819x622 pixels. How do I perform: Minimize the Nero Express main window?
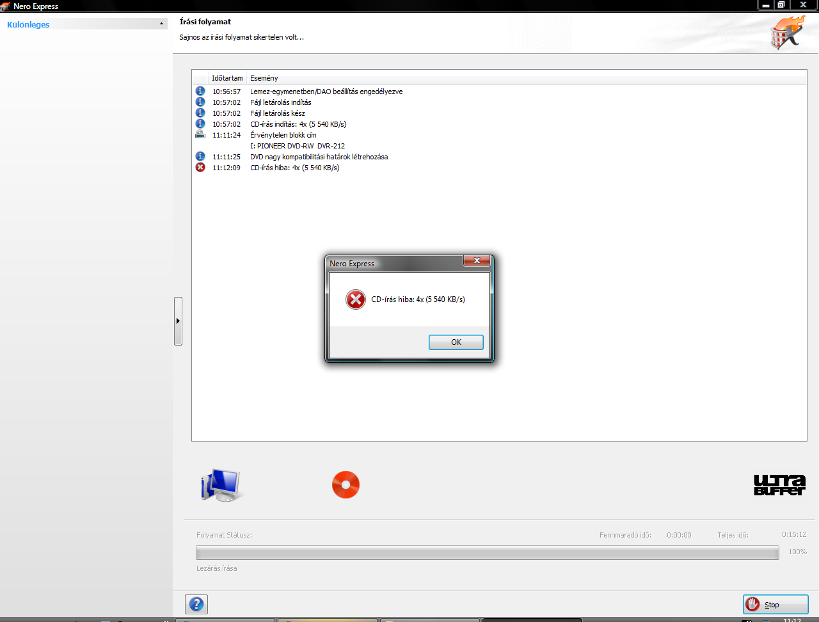point(765,5)
